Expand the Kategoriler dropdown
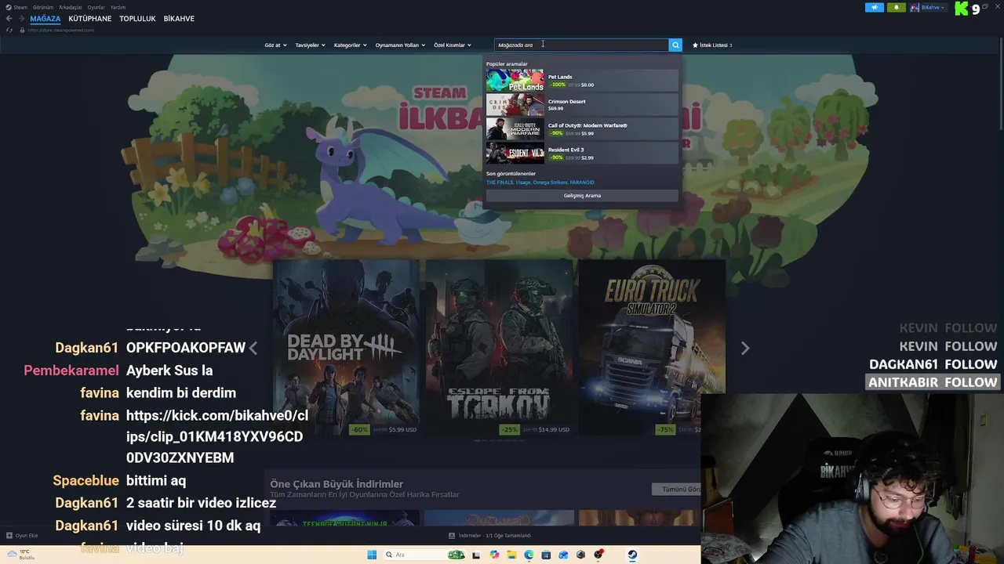This screenshot has width=1004, height=564. (350, 45)
